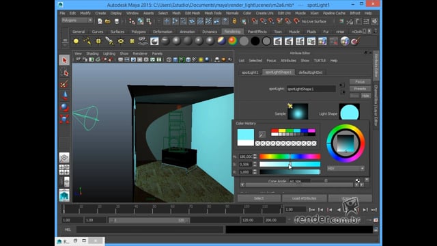Click the go to input connection arrow
Viewport: 437px width, 246px height.
coord(342,85)
